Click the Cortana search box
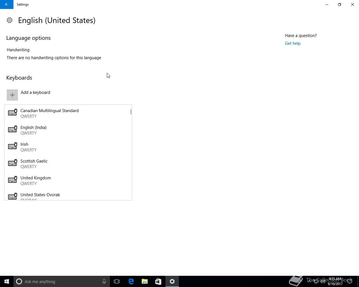 point(61,281)
